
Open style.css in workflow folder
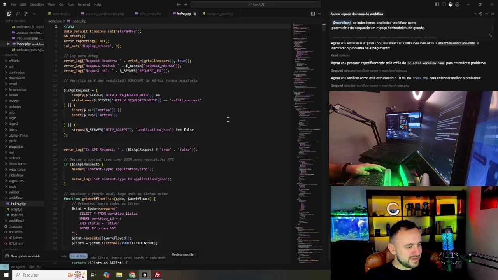click(x=17, y=215)
